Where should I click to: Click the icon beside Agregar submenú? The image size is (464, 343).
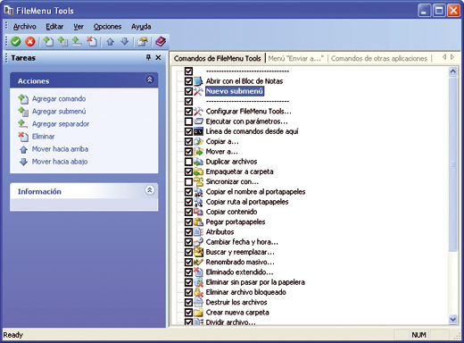[x=23, y=112]
